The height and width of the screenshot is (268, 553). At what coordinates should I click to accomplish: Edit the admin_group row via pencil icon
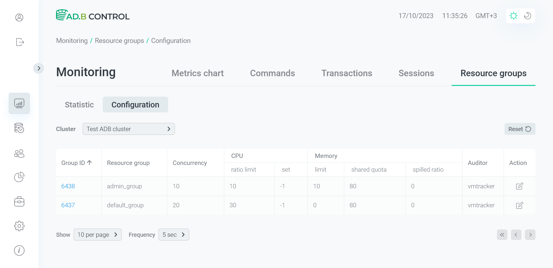point(519,186)
